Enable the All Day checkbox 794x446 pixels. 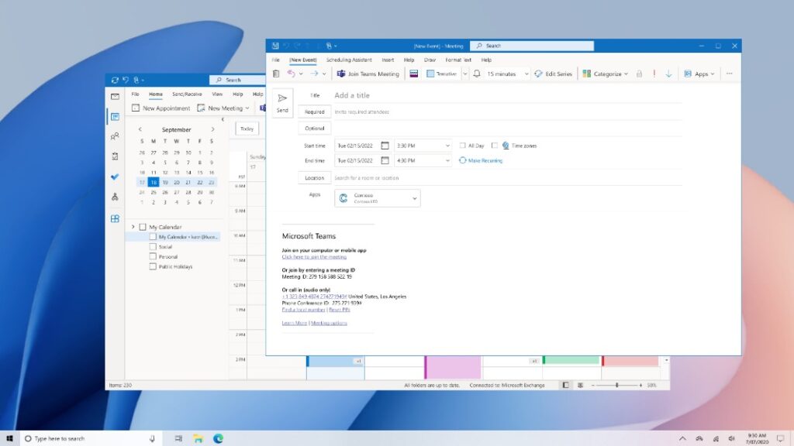[x=463, y=146]
